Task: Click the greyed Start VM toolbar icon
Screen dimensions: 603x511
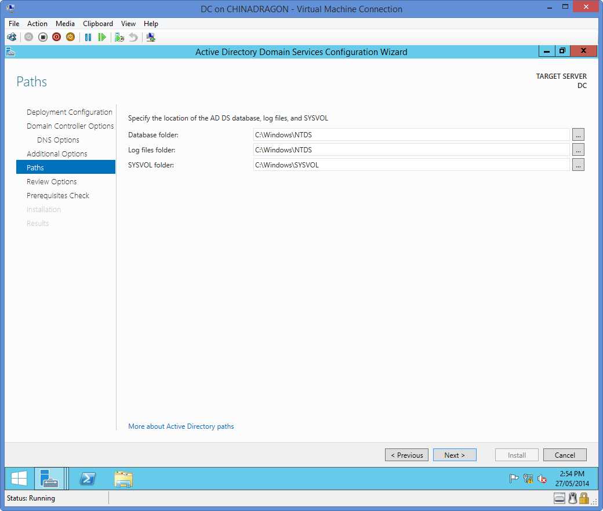Action: coord(29,37)
